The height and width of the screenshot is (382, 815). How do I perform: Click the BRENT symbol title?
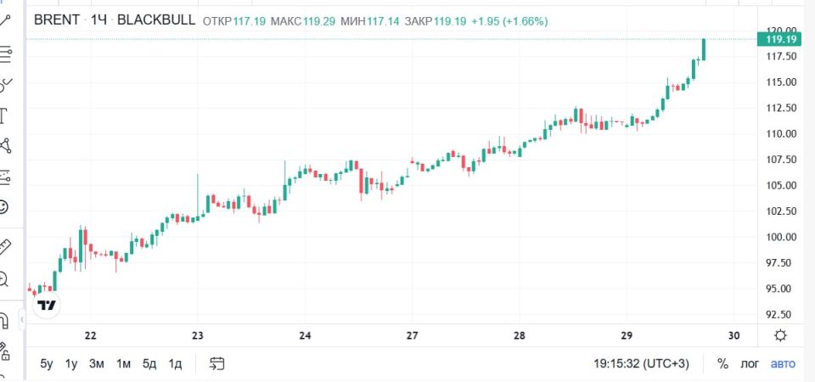click(57, 20)
